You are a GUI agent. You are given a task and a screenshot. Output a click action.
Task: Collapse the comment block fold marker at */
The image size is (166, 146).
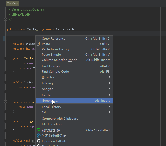[5, 19]
